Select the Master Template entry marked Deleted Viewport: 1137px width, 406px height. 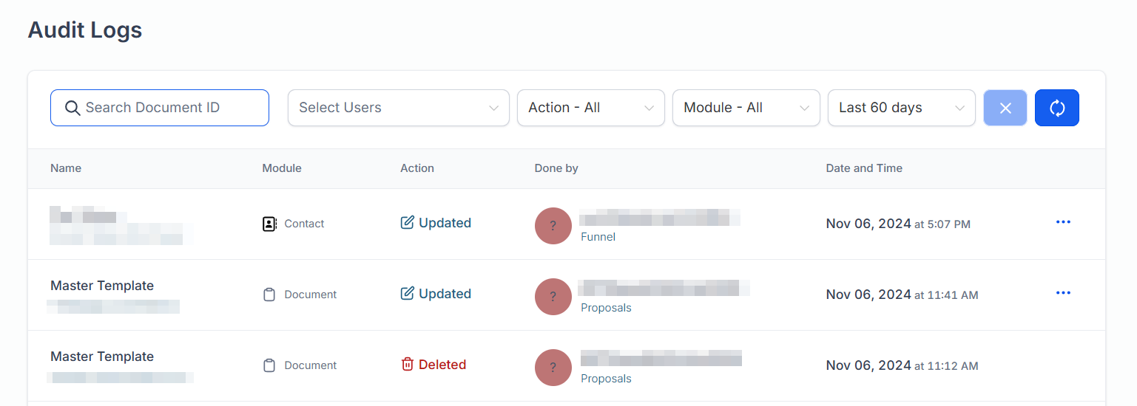102,357
